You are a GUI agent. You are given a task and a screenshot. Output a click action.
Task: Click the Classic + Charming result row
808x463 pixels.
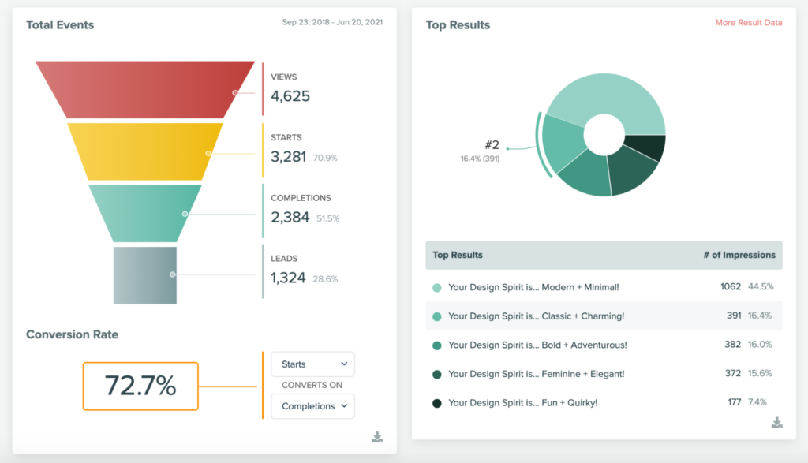[x=604, y=316]
